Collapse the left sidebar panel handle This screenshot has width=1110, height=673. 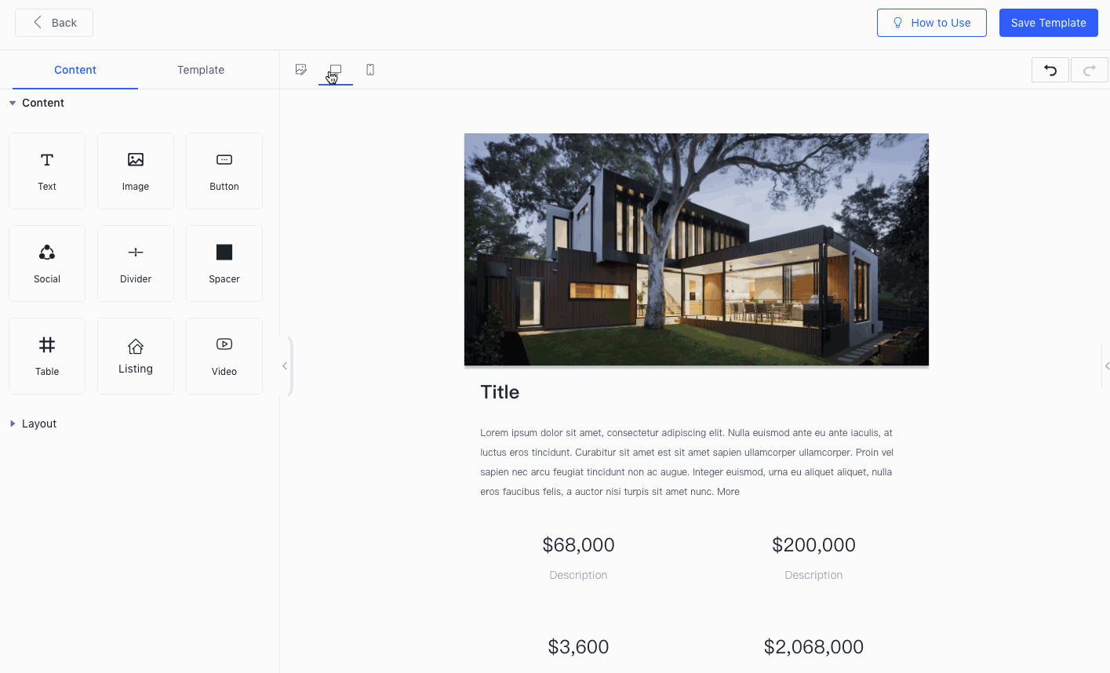(285, 366)
